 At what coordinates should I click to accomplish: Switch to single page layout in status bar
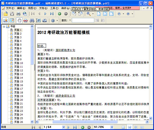123,127
